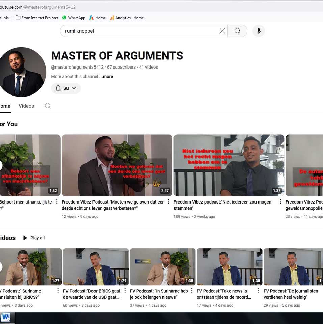Expand the subscription notification dropdown

(x=66, y=88)
